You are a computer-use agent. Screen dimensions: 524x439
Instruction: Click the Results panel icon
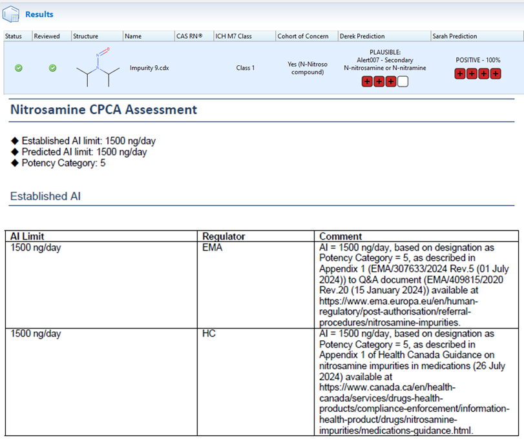[x=11, y=14]
